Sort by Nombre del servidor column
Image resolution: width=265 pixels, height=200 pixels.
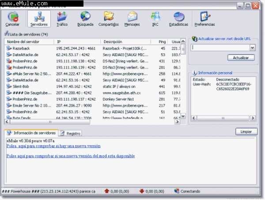point(29,42)
